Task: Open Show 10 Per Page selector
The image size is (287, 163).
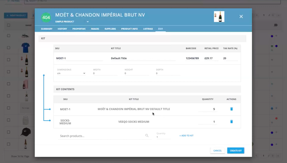Action: [x=20, y=156]
